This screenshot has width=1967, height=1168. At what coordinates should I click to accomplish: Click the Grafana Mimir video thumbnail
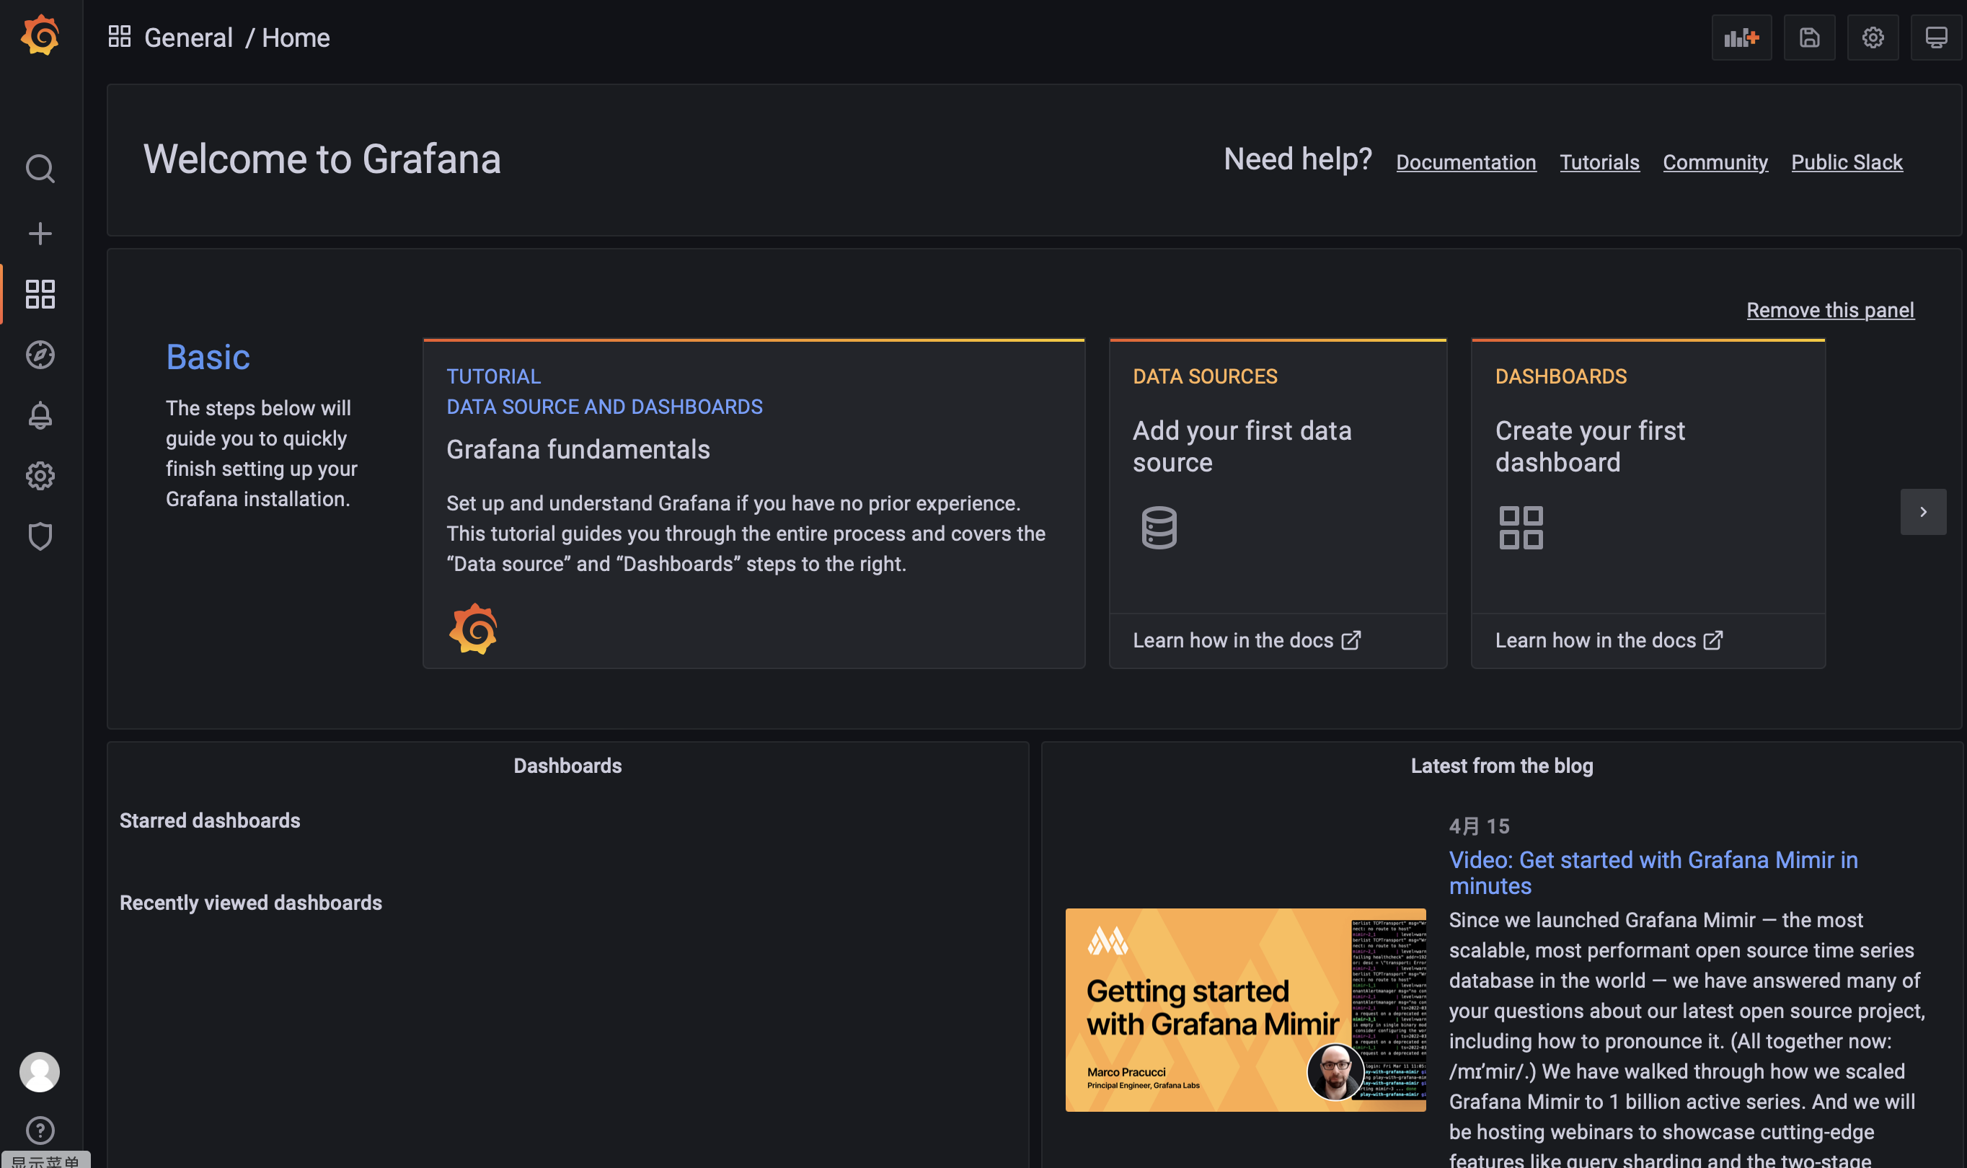[1245, 1010]
